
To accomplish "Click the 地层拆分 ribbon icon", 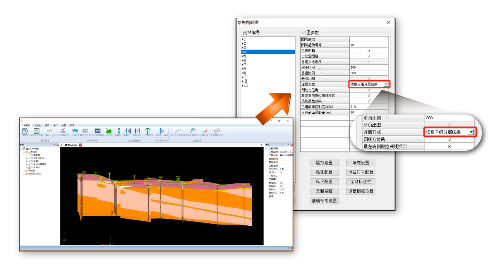I will pyautogui.click(x=138, y=131).
